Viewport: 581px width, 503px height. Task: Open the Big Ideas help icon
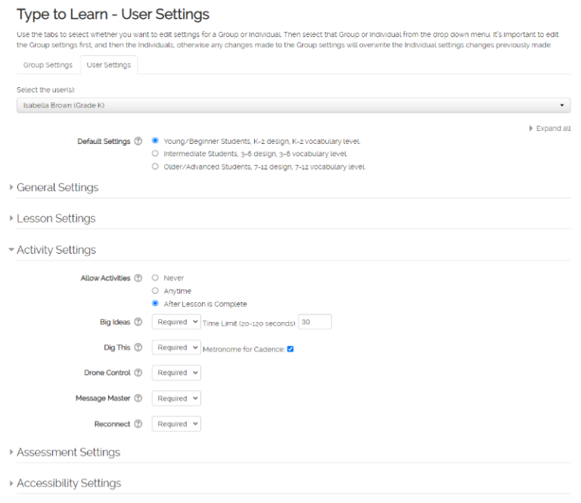click(x=138, y=323)
